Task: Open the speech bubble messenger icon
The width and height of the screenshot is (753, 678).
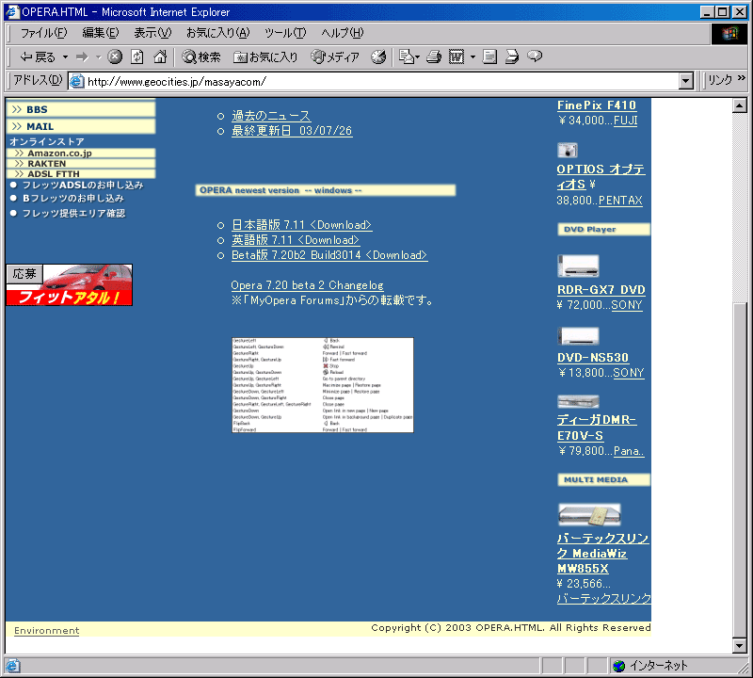Action: (535, 56)
